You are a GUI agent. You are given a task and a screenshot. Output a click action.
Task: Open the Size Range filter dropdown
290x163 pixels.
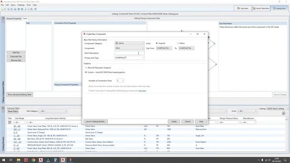[19, 122]
